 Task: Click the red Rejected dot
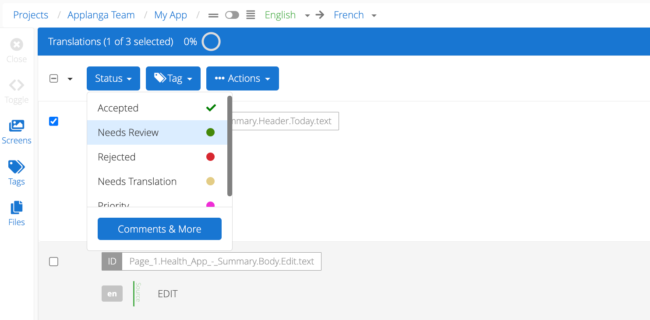pos(210,157)
